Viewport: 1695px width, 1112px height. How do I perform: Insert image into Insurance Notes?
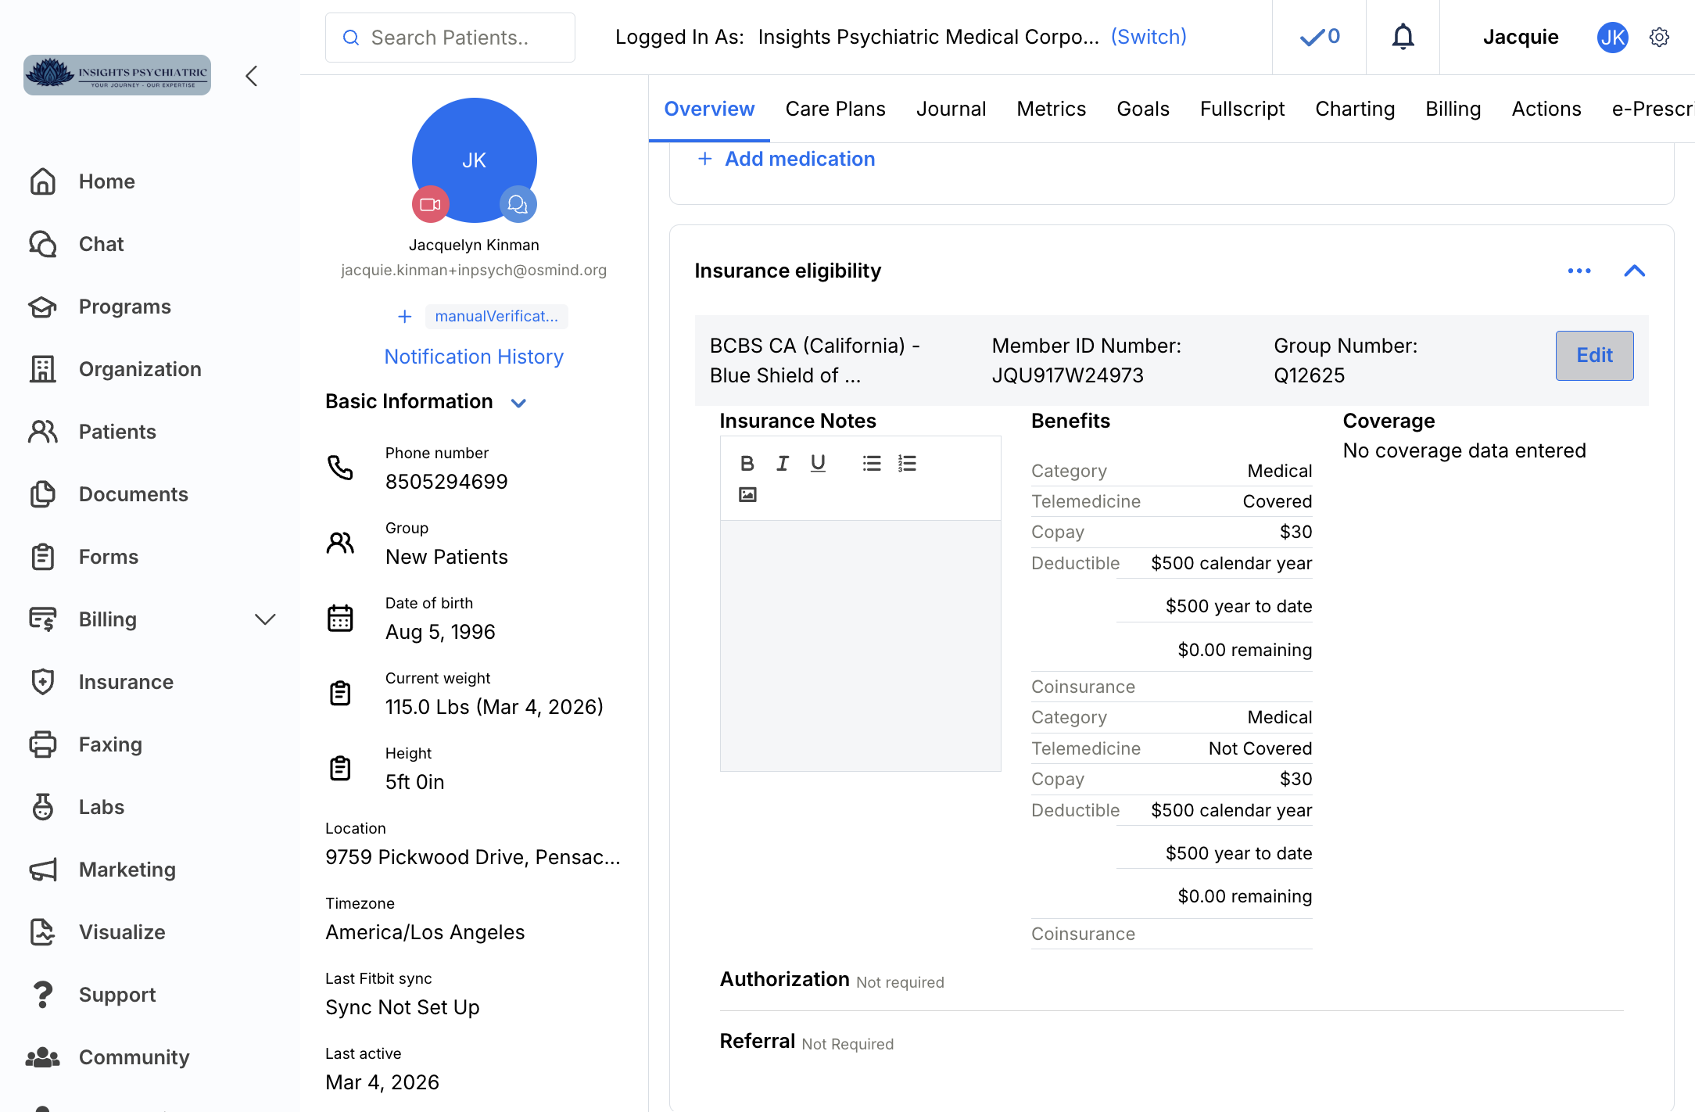(x=747, y=494)
